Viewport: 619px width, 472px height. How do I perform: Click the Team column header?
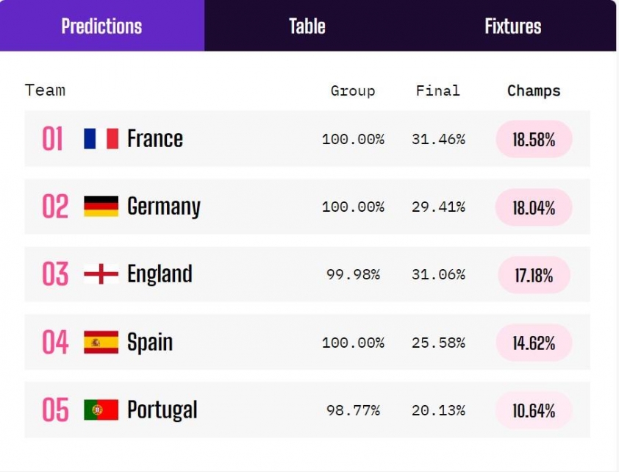45,90
